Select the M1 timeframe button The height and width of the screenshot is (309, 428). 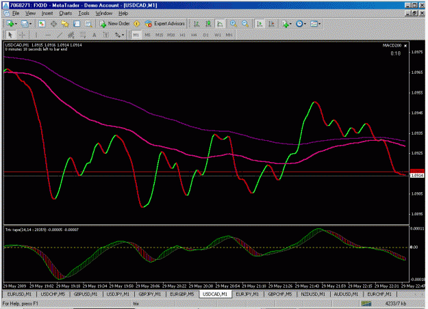pyautogui.click(x=136, y=35)
